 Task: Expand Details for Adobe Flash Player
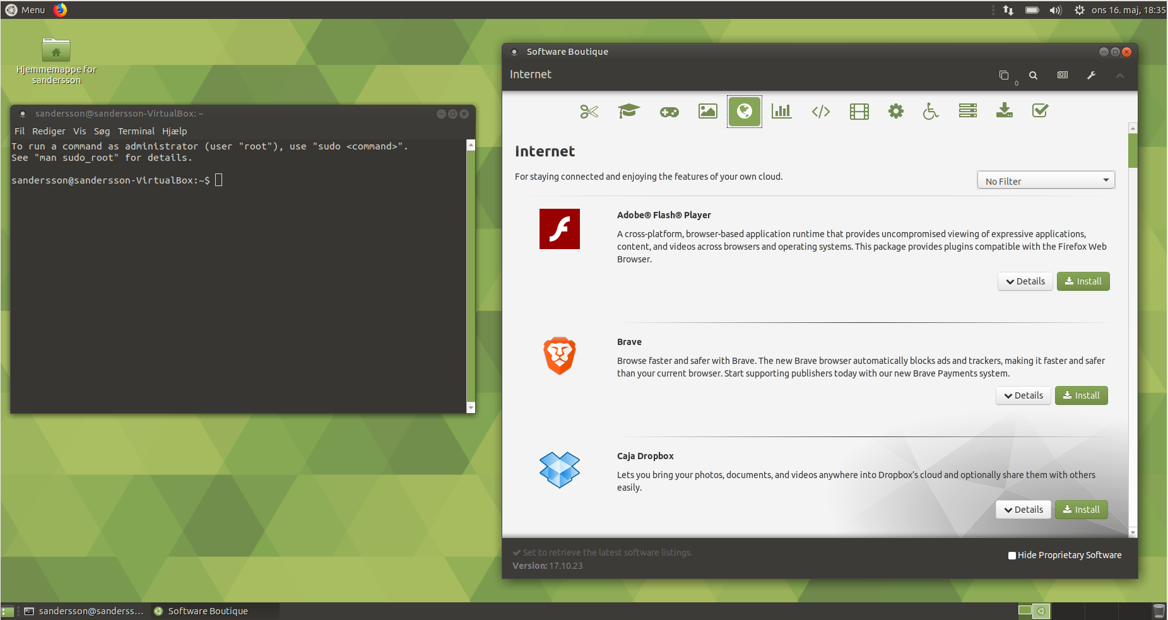click(x=1025, y=281)
